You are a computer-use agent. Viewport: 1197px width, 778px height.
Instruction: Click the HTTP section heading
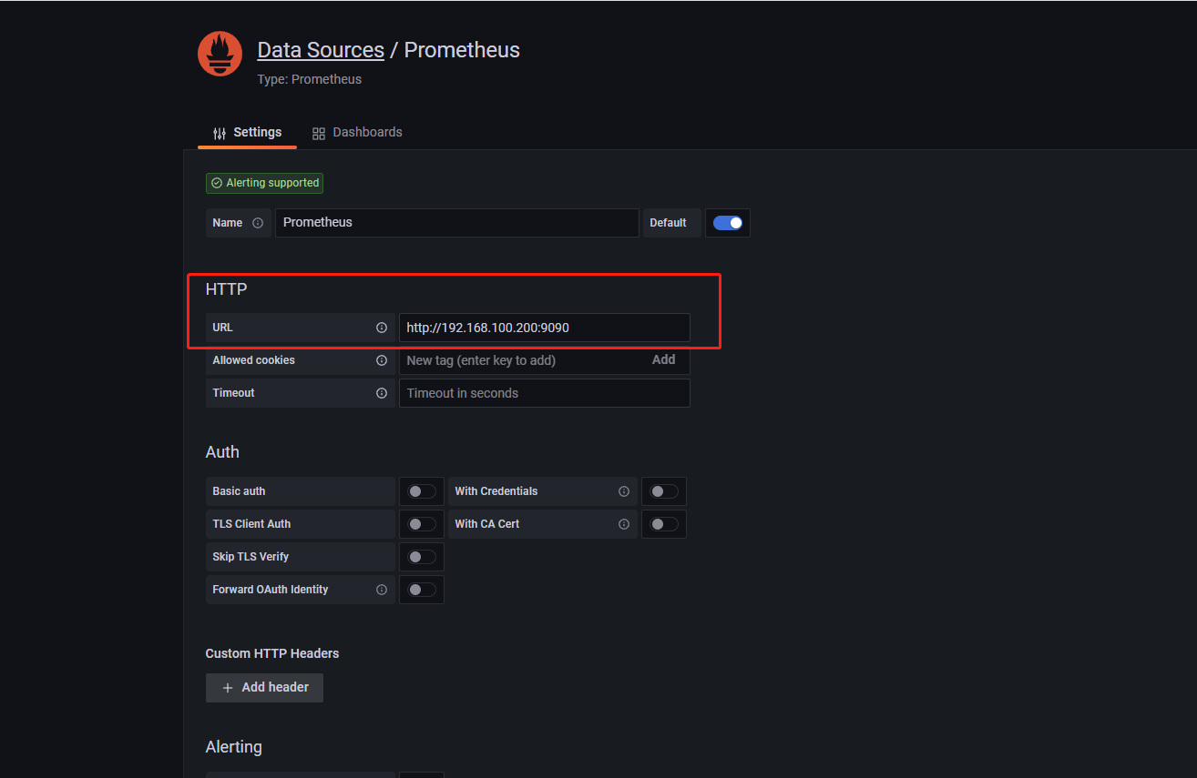pos(226,289)
